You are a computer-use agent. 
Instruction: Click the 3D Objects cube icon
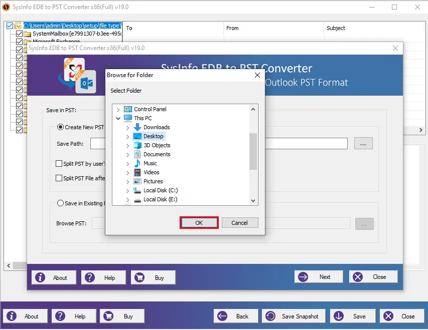pyautogui.click(x=137, y=145)
